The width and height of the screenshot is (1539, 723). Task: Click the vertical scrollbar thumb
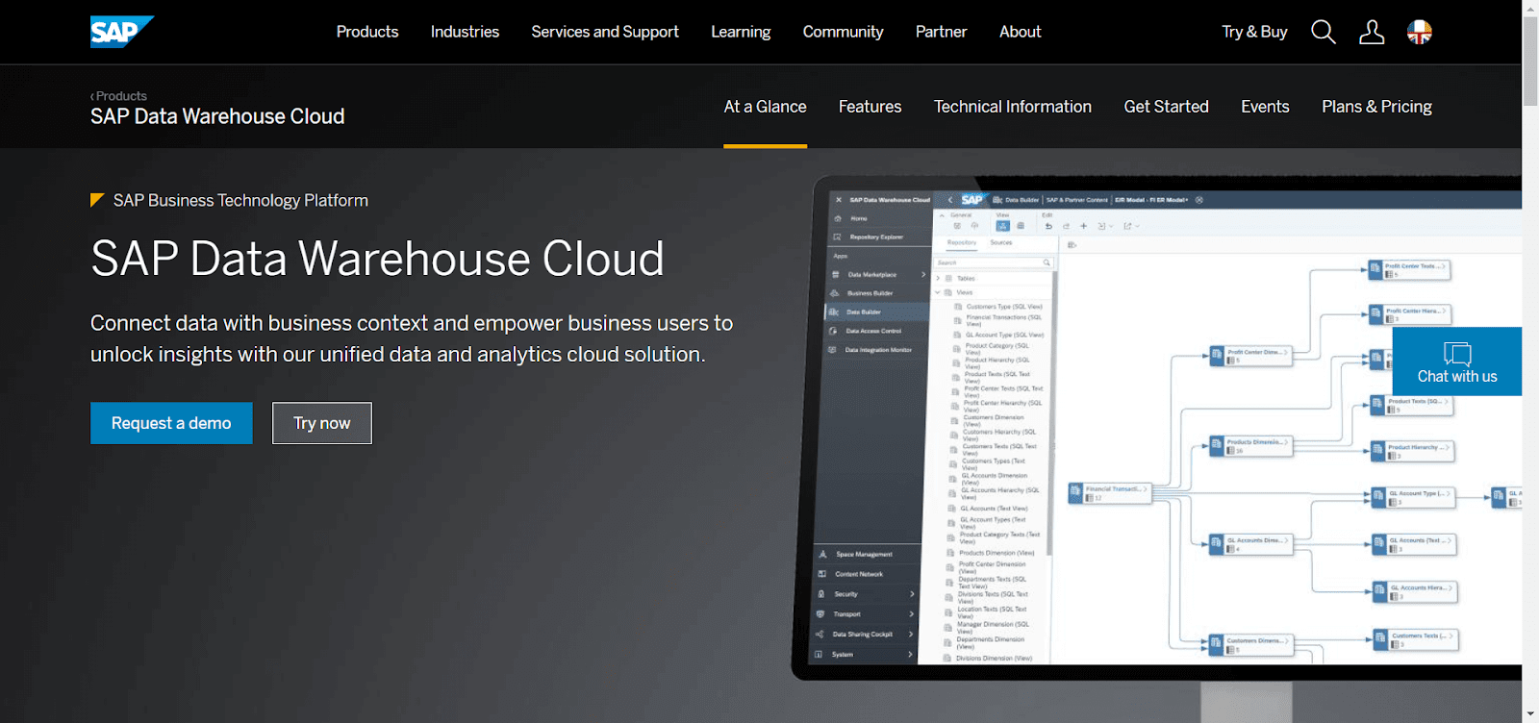(1530, 61)
